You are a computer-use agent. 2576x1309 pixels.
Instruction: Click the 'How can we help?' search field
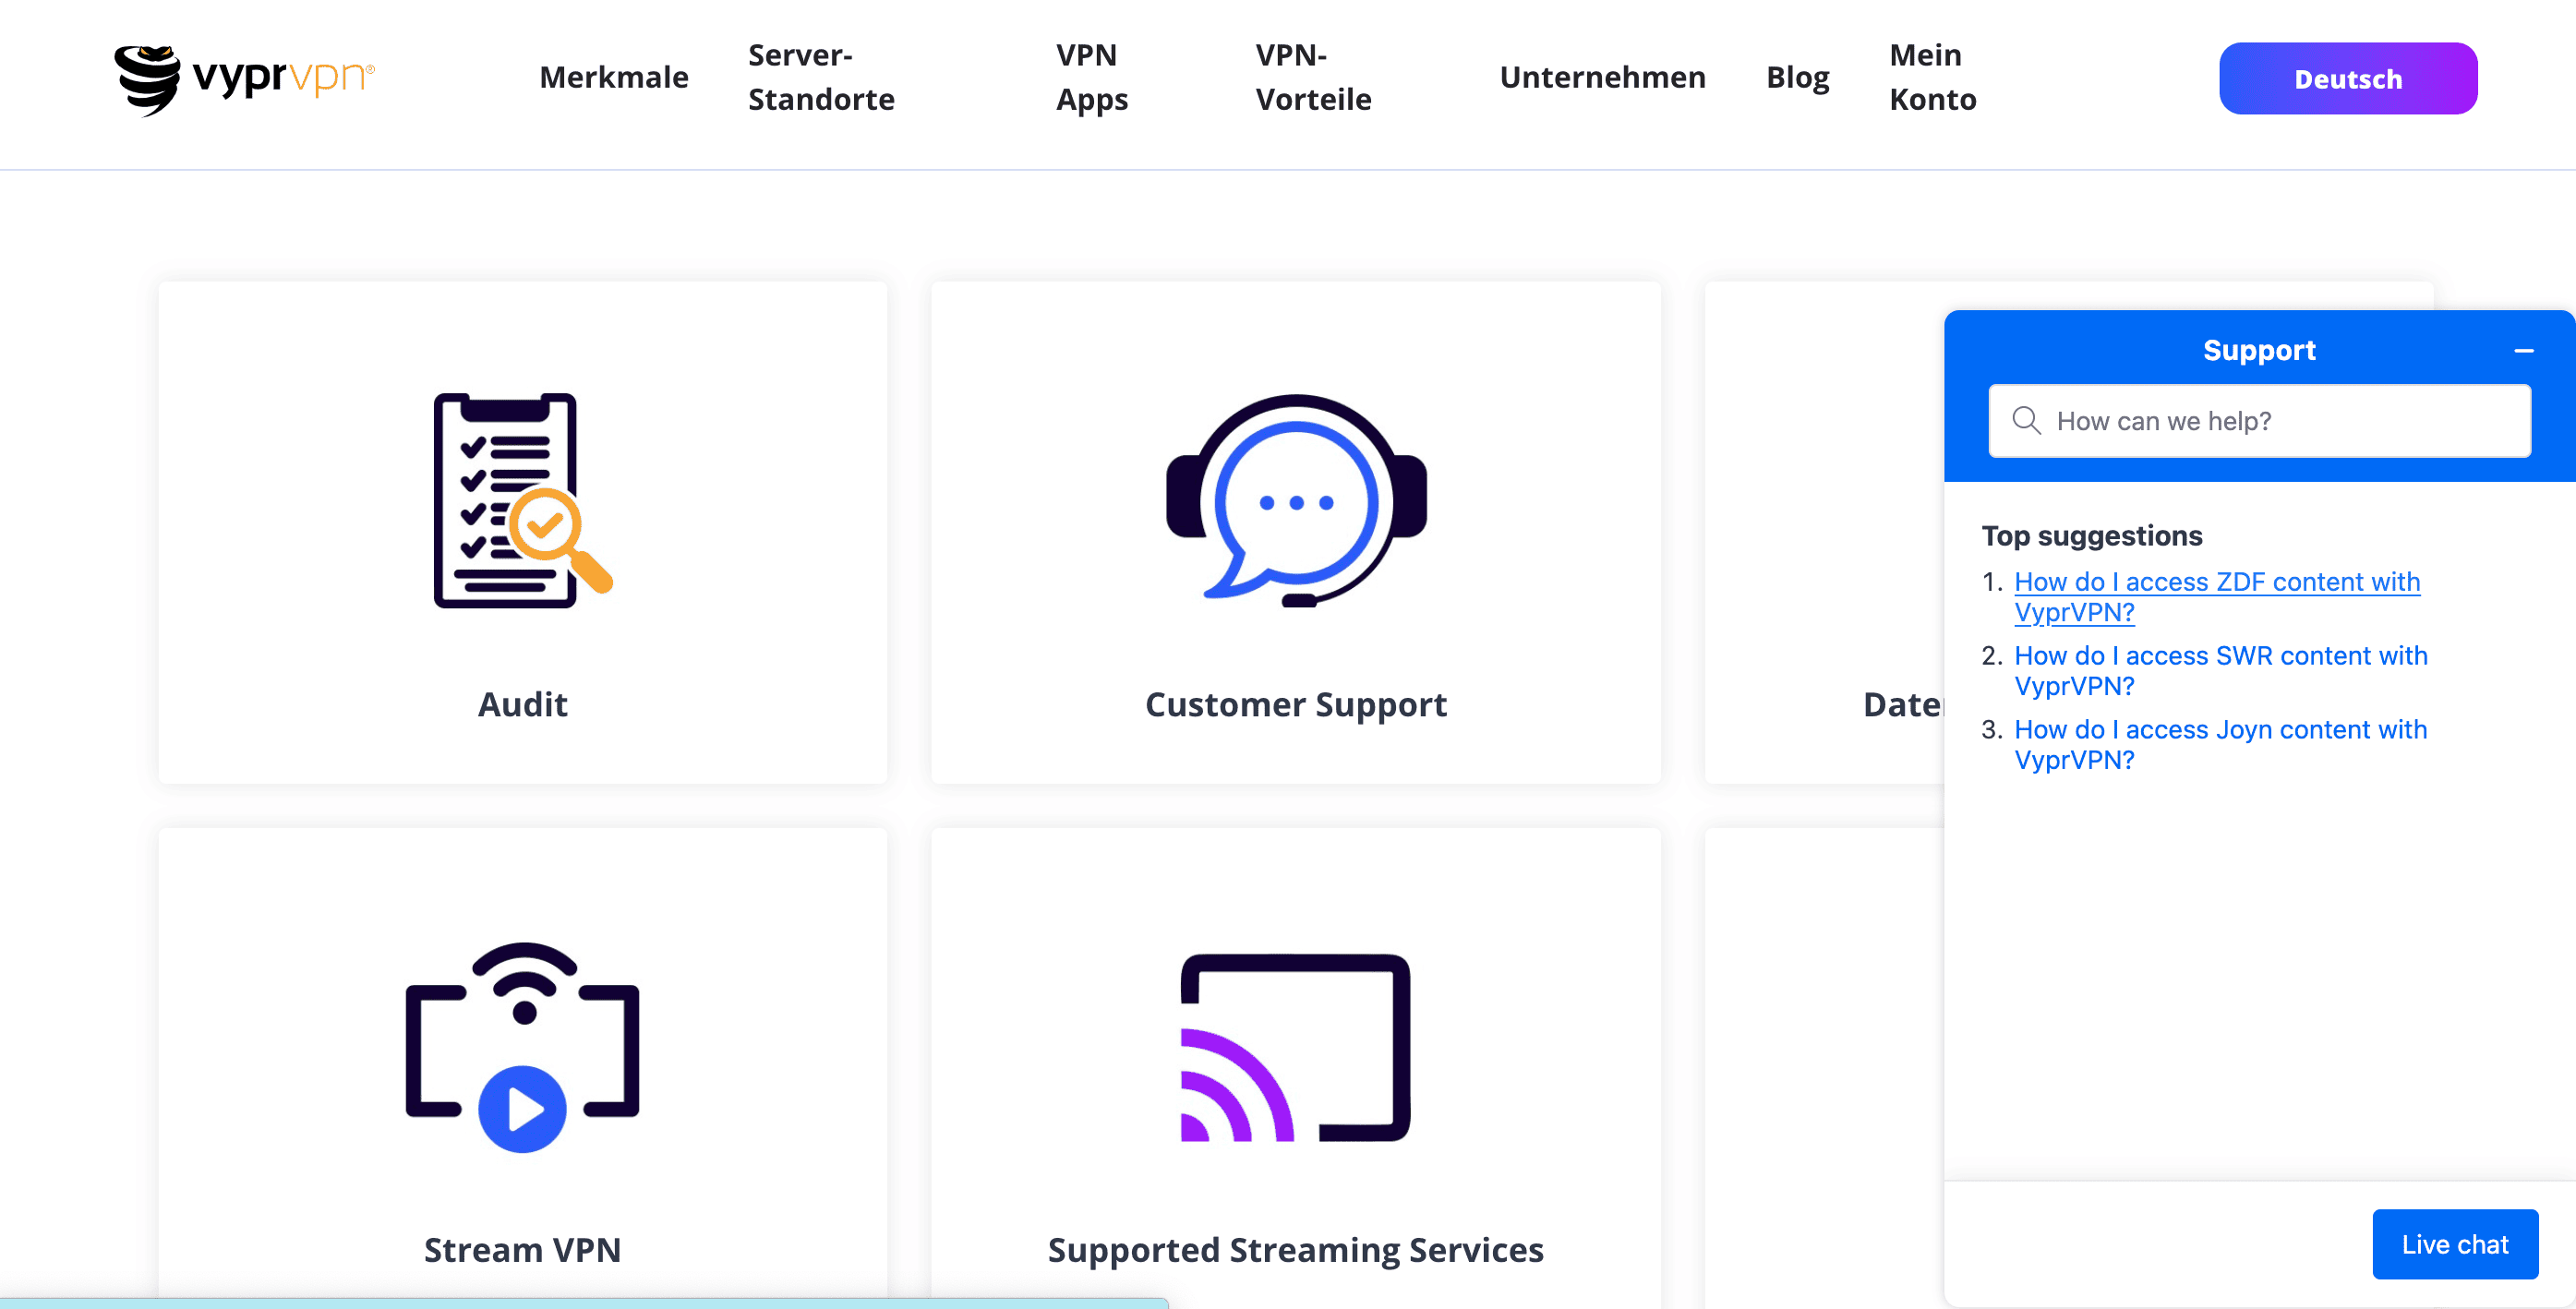click(2259, 421)
